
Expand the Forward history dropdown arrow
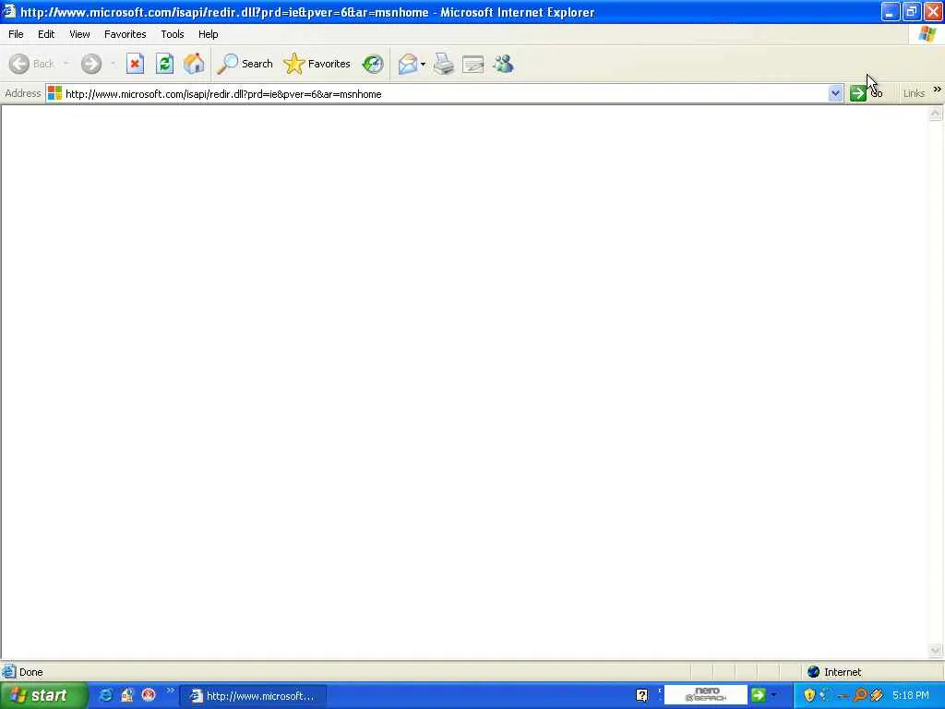click(113, 64)
